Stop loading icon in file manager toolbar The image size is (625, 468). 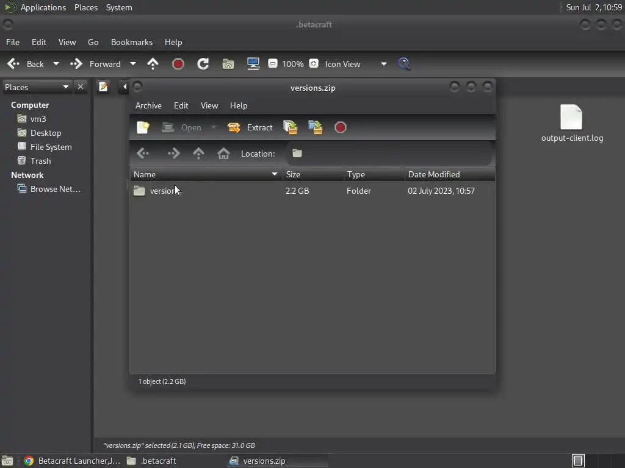click(178, 64)
